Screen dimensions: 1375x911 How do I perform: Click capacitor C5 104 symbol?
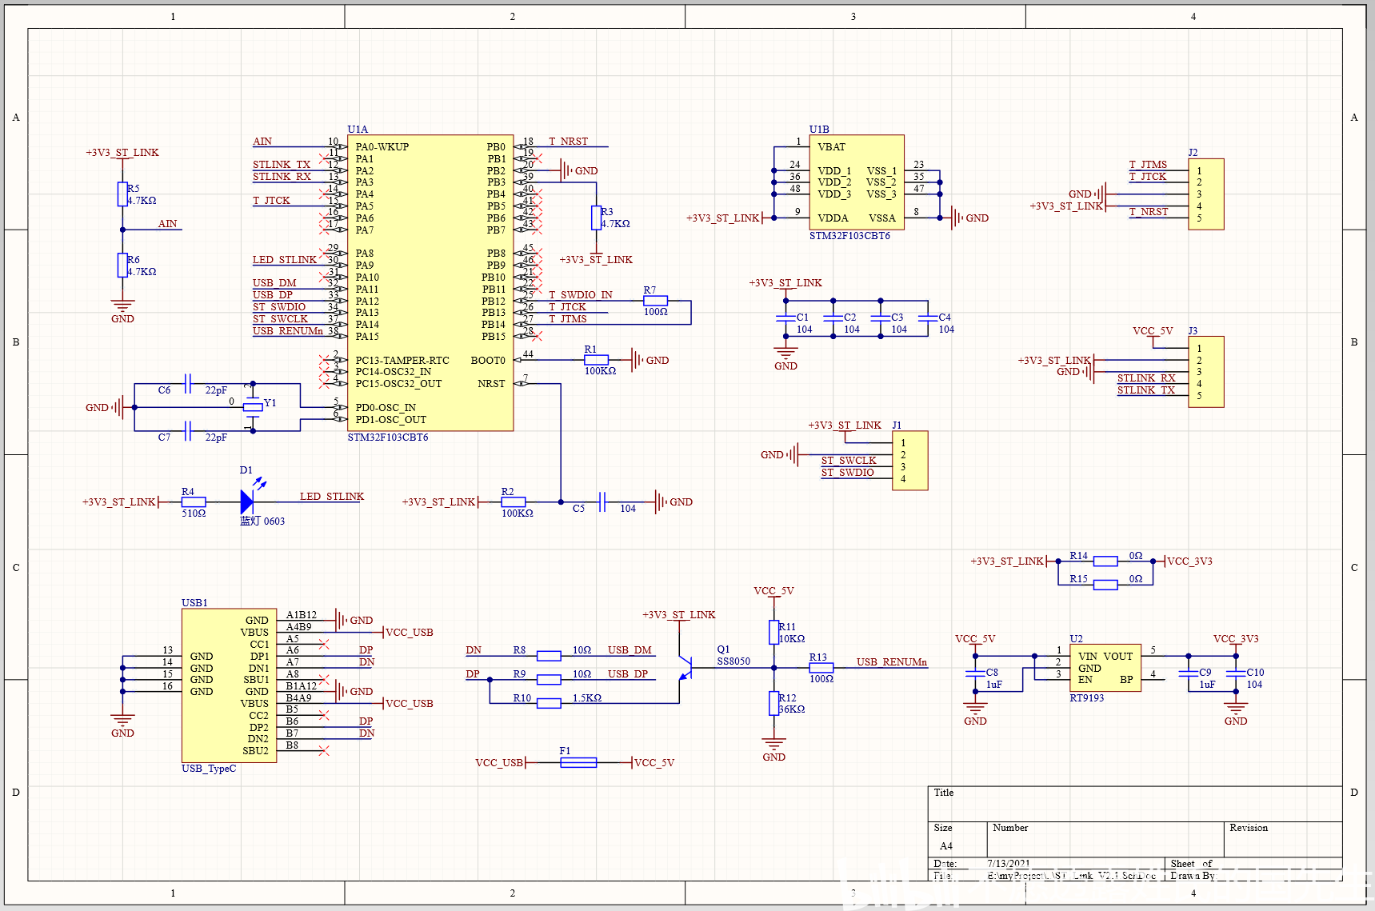pos(603,501)
